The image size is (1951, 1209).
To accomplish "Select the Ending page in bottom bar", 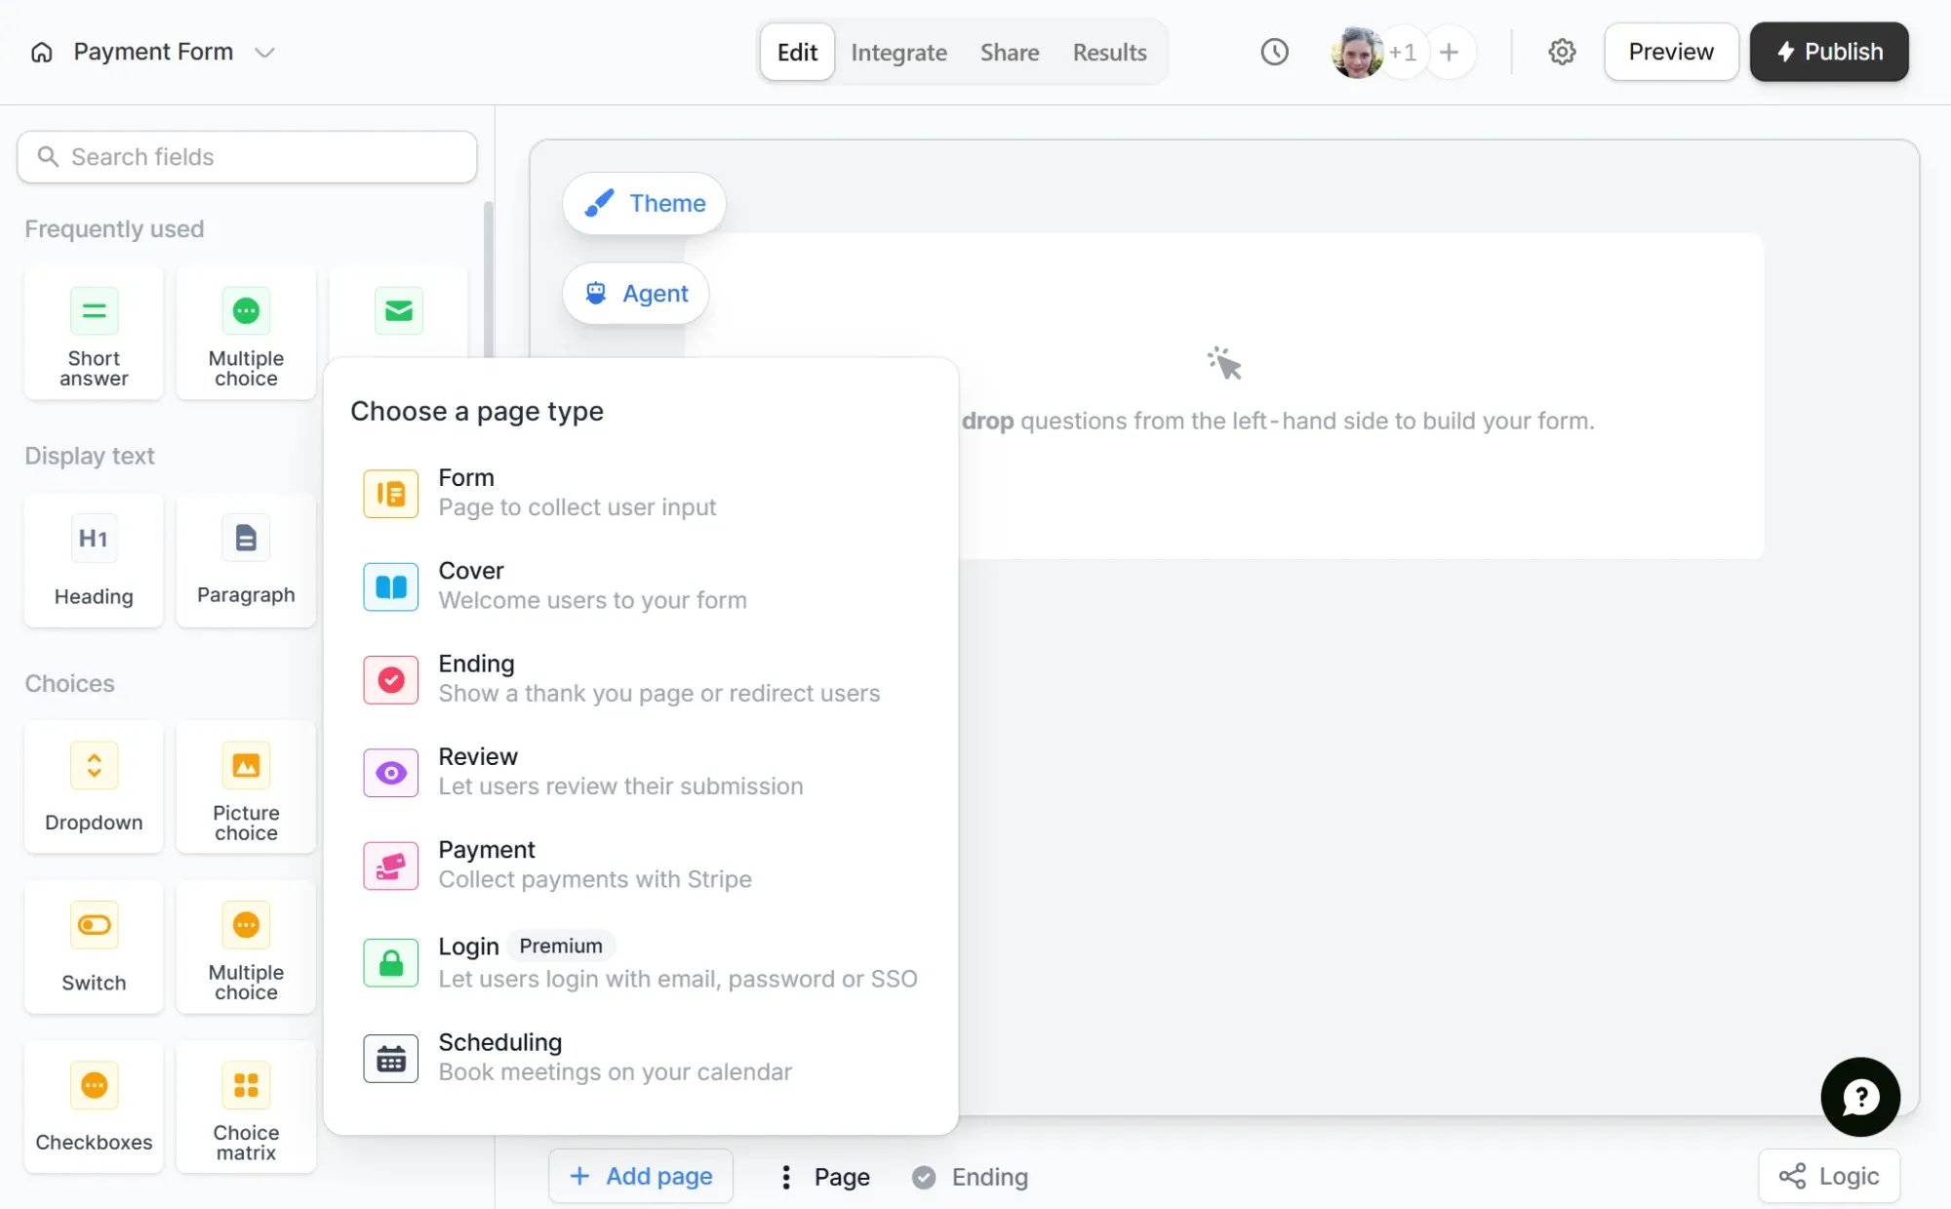I will tap(971, 1177).
